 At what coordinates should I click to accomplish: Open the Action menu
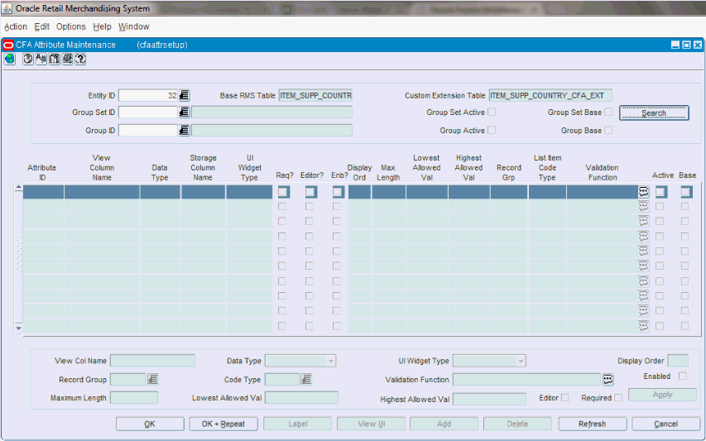[x=15, y=26]
